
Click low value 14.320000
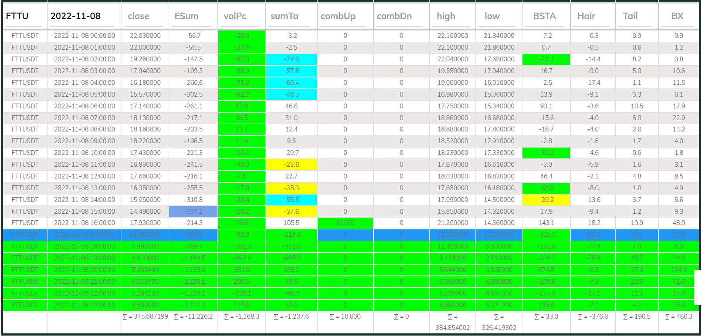click(499, 212)
